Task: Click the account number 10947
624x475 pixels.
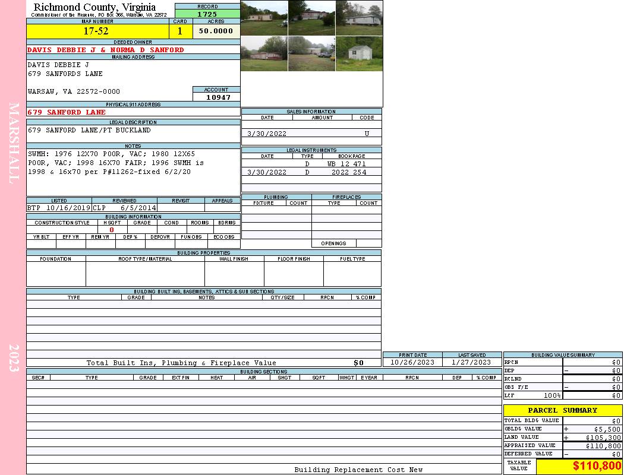Action: coord(216,97)
